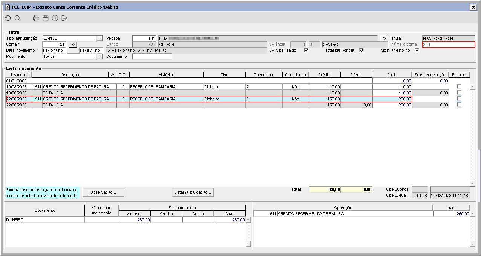Screen dimensions: 481x256
Task: Click the » column header in Lista movimento
Action: (112, 75)
